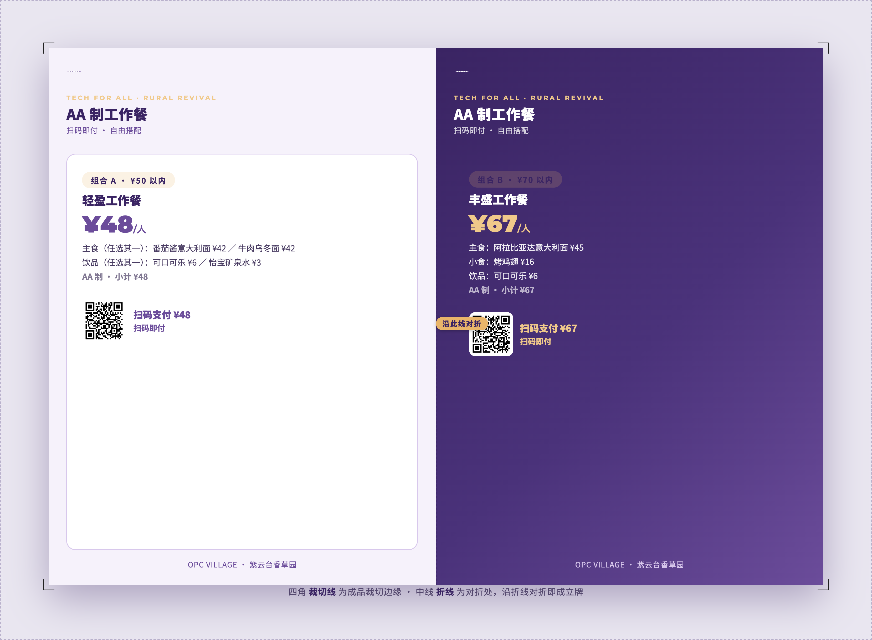Click the 丰盛工作餐 heading
Image resolution: width=872 pixels, height=640 pixels.
498,200
